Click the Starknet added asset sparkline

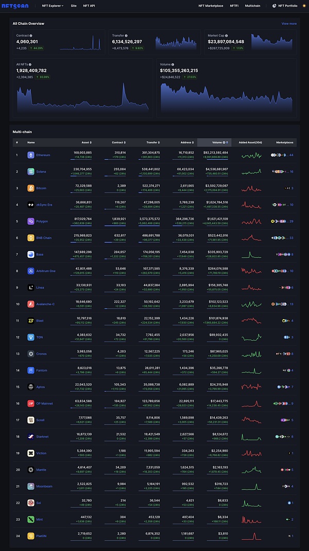coord(251,437)
